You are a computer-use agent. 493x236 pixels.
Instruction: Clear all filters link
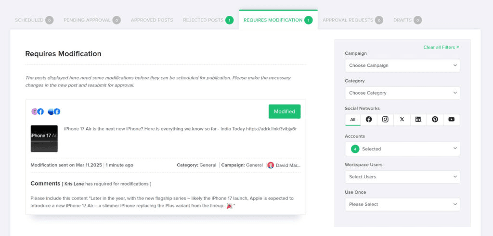441,48
